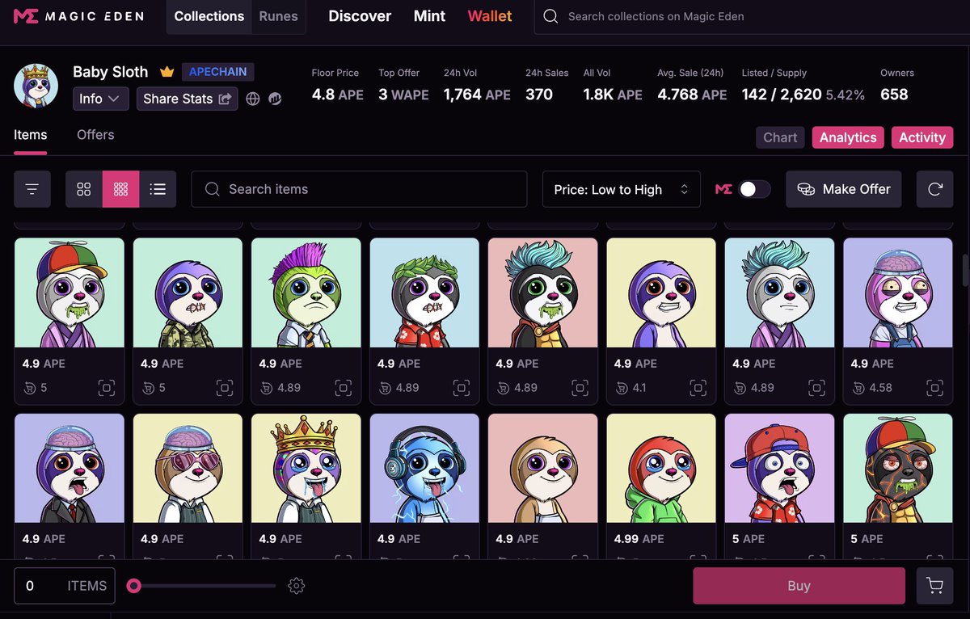Open the purple sloth in camouflage jacket

188,293
